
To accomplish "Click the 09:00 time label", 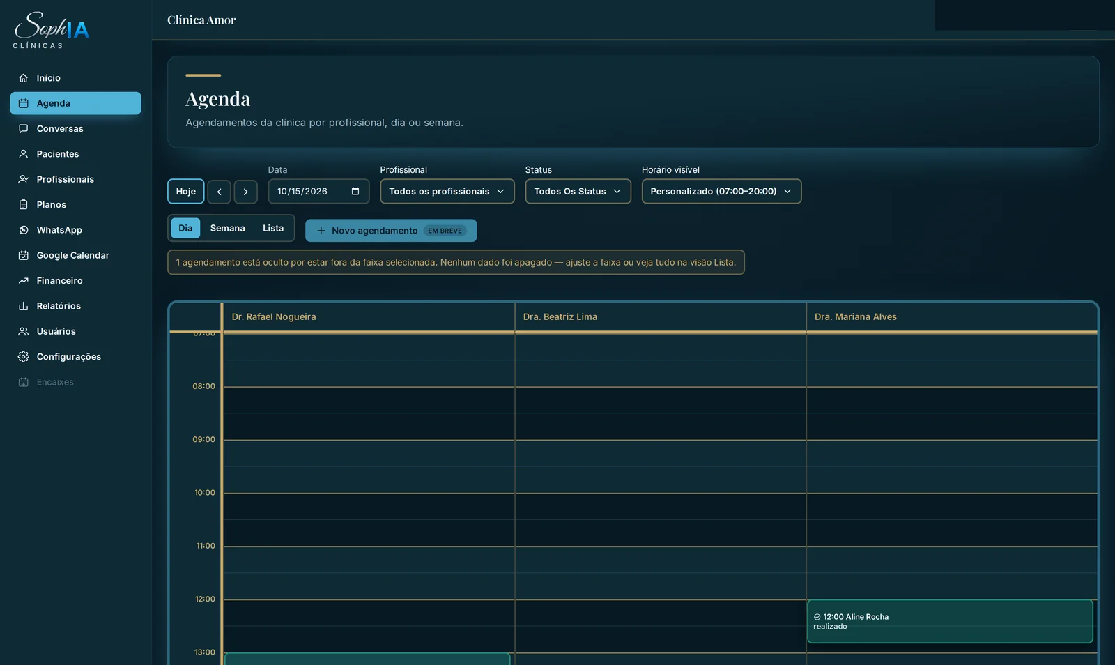I will point(204,439).
